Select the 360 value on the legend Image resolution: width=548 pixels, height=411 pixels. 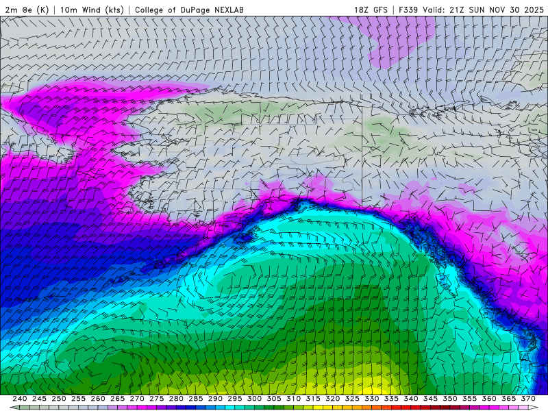click(489, 399)
